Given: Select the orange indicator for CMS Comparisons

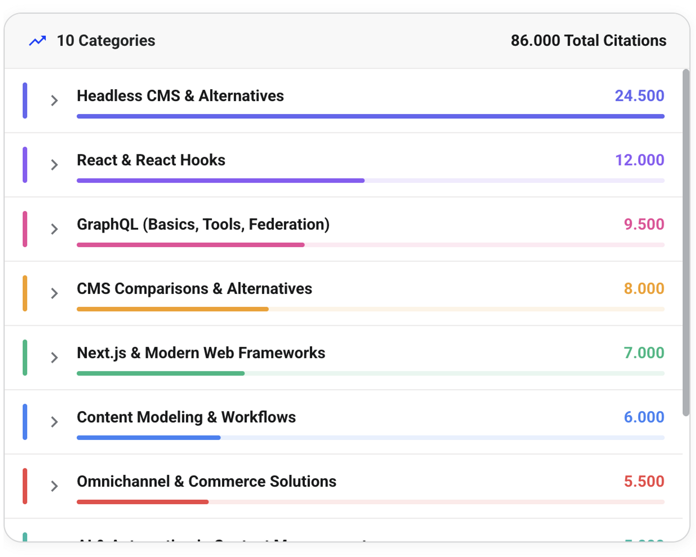Looking at the screenshot, I should 25,293.
